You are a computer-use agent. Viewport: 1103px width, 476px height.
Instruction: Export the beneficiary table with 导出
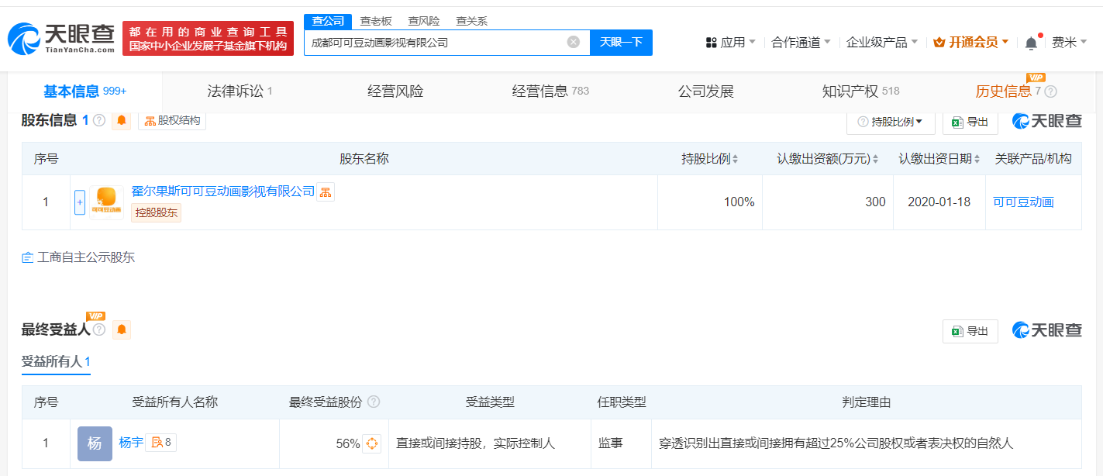click(970, 331)
